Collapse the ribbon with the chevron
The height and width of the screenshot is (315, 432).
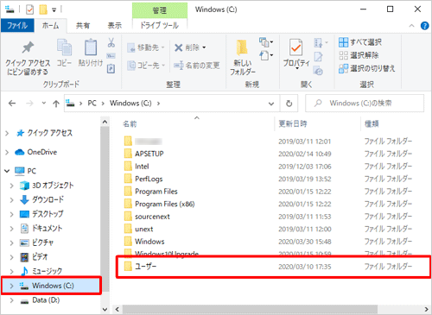tap(411, 26)
